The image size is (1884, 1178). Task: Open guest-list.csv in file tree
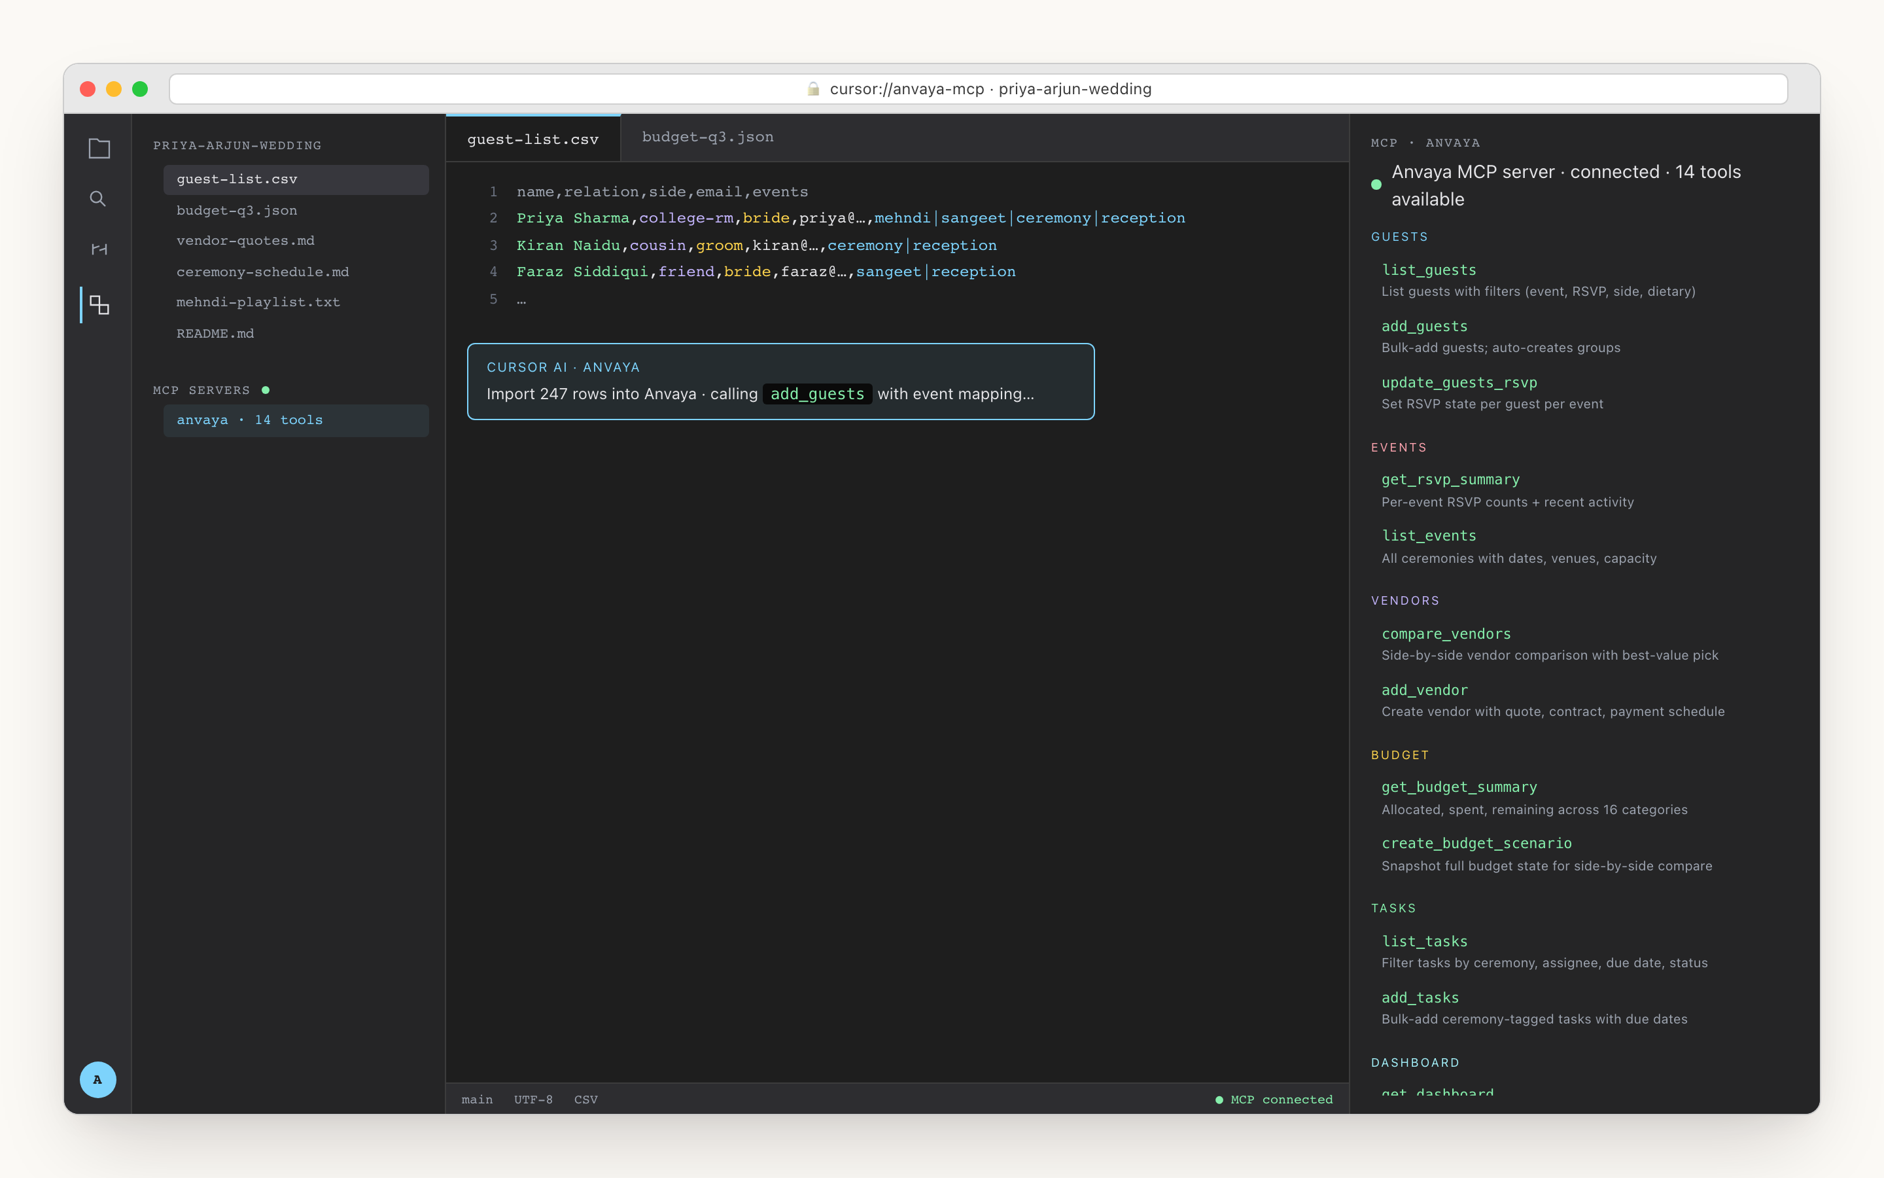tap(296, 179)
